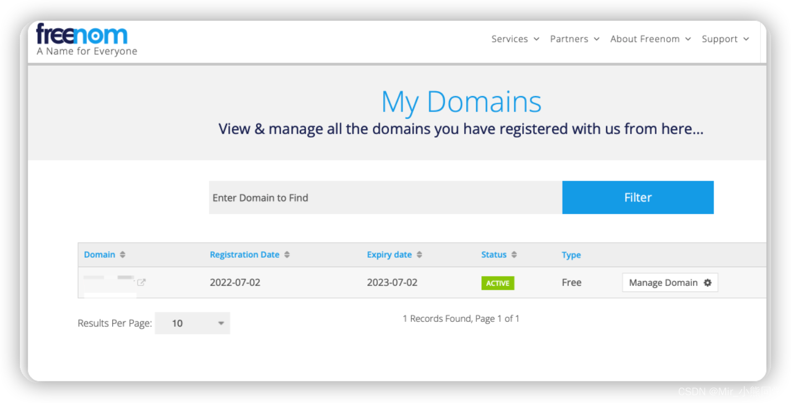Open the Support menu
This screenshot has height=403, width=791.
(725, 39)
